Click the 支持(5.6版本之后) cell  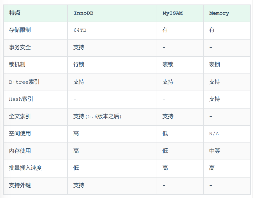97,116
